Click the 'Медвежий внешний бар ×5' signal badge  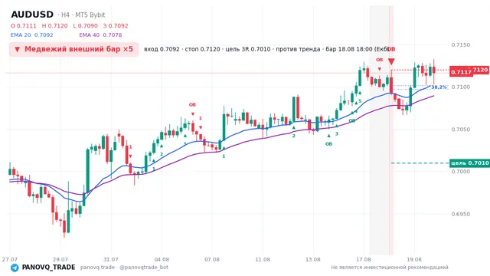tap(73, 49)
